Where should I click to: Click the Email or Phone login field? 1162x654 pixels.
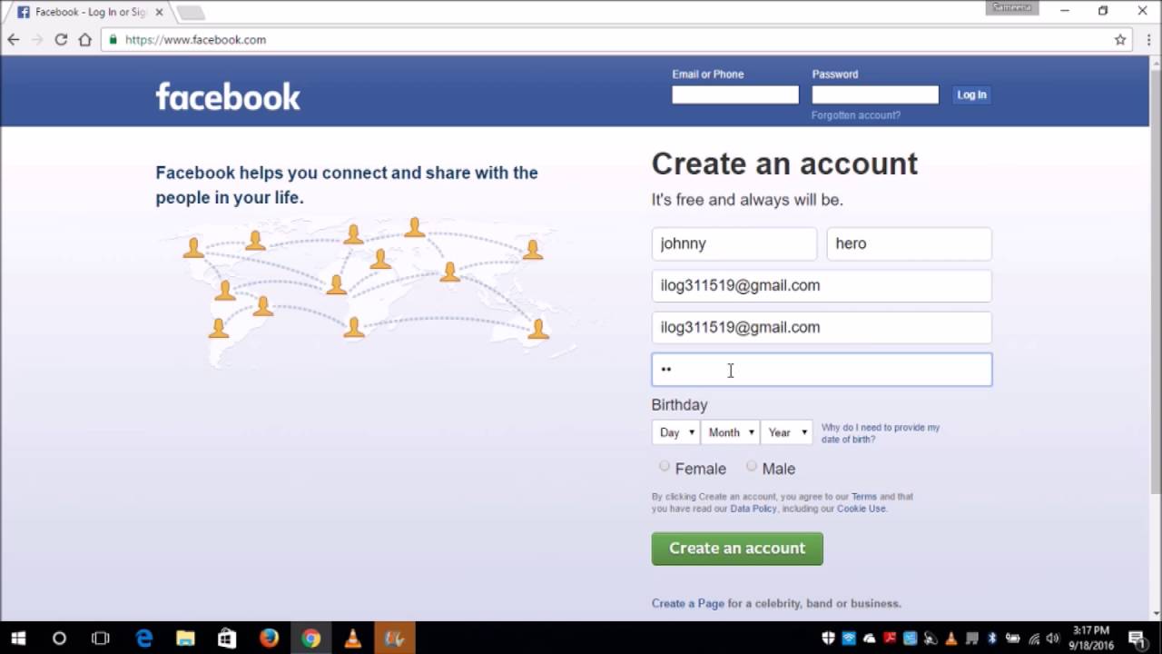tap(735, 94)
